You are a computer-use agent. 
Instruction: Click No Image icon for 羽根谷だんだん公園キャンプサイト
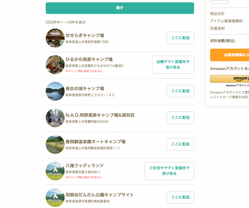tap(55, 197)
